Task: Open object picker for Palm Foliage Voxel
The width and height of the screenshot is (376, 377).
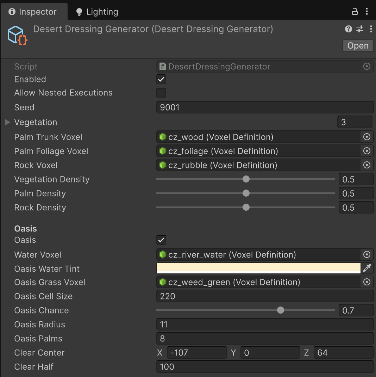Action: [x=366, y=151]
